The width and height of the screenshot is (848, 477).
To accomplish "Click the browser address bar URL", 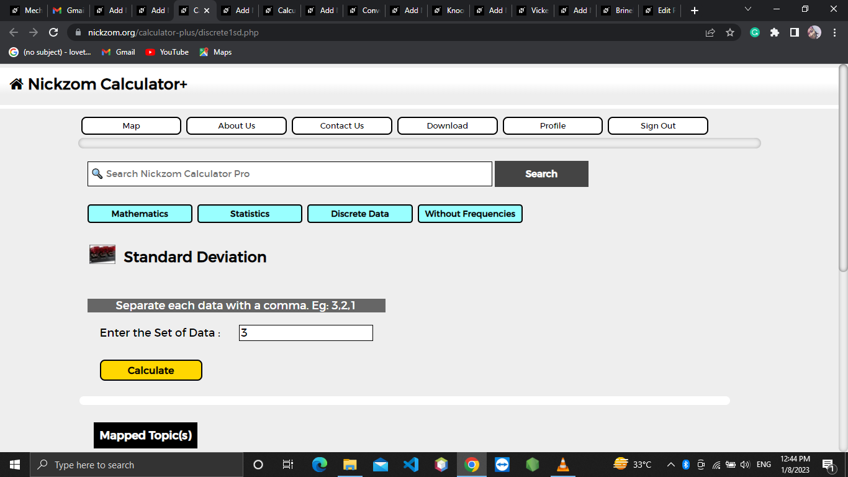I will (173, 32).
